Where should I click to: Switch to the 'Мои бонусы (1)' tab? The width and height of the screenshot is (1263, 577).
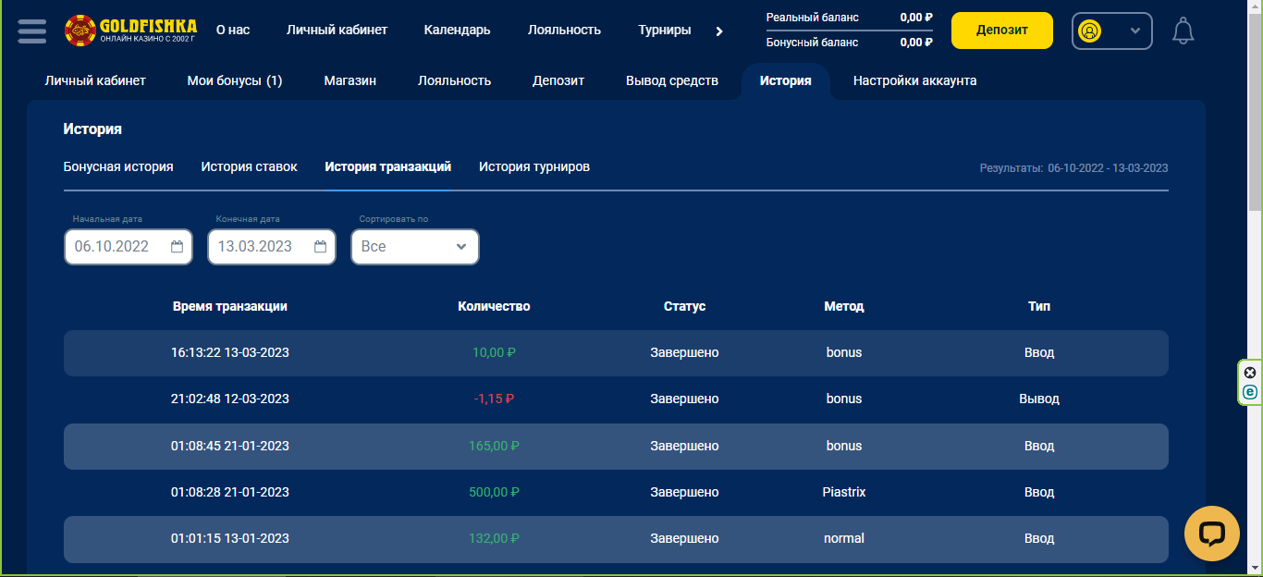point(234,80)
